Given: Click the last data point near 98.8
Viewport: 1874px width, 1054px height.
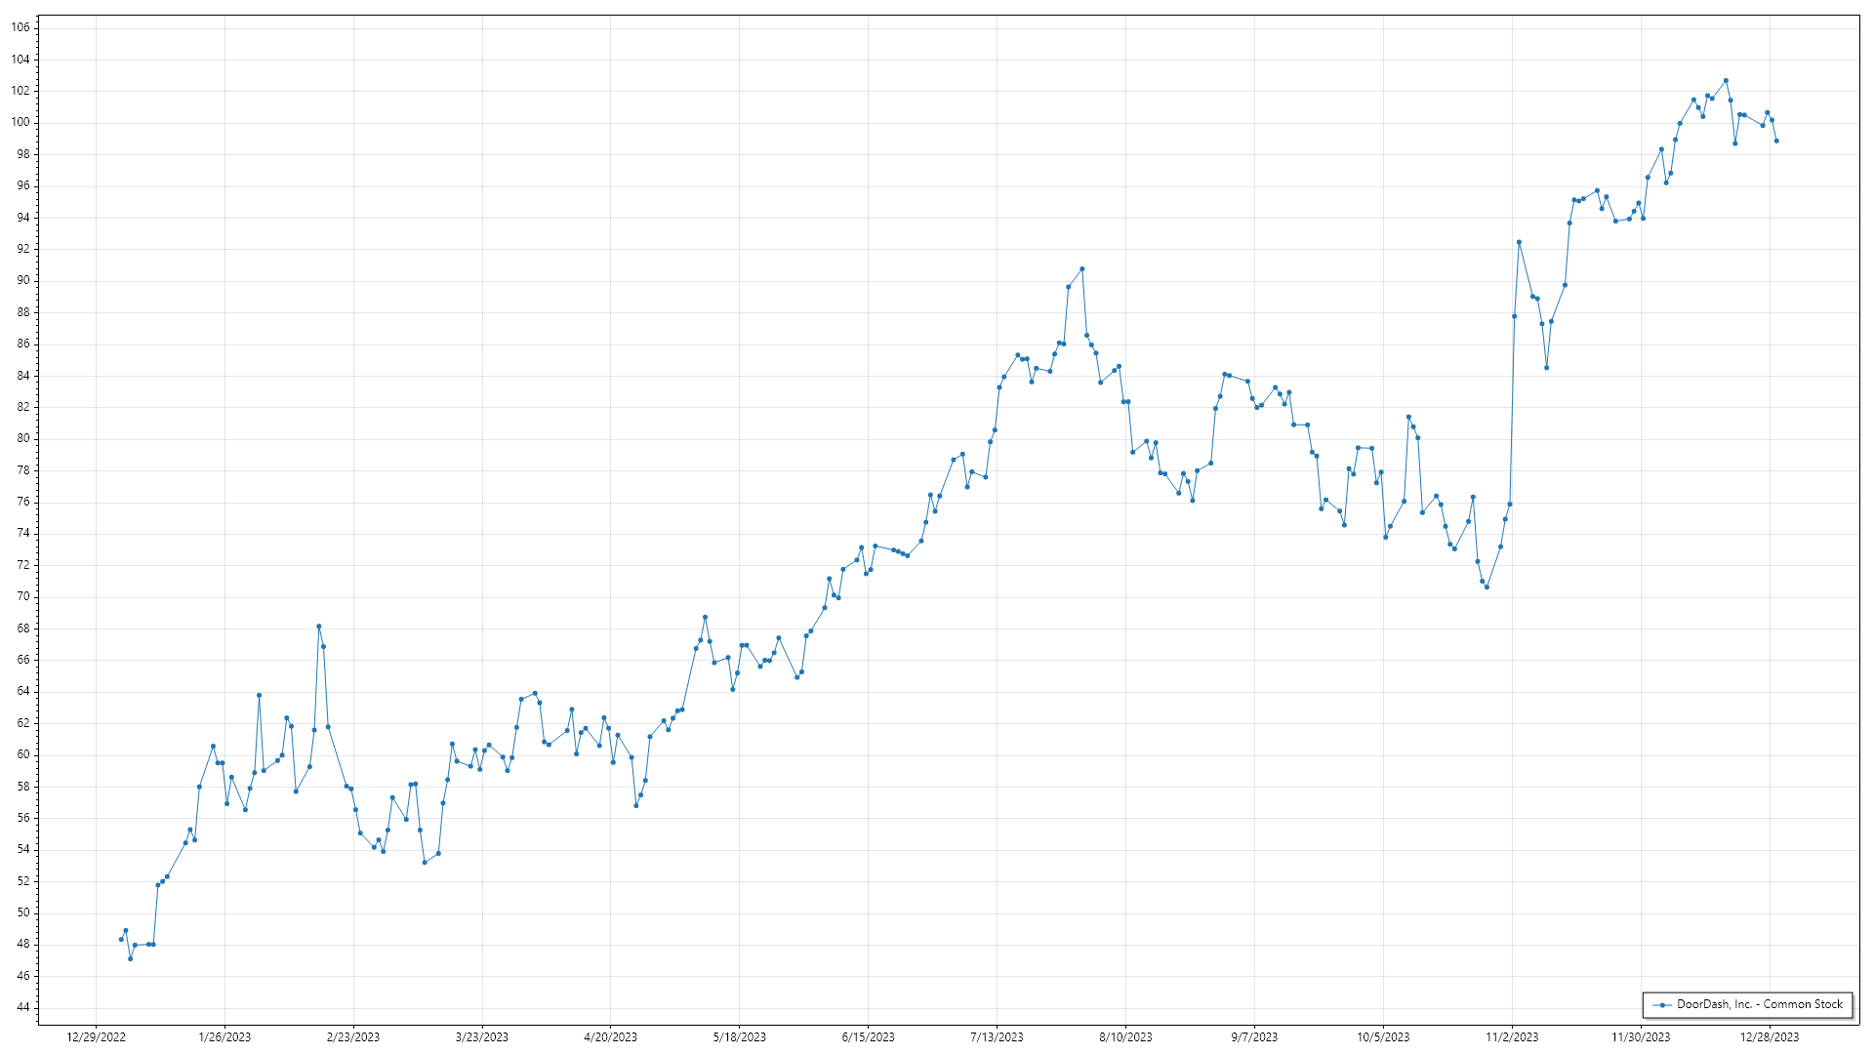Looking at the screenshot, I should tap(1776, 142).
